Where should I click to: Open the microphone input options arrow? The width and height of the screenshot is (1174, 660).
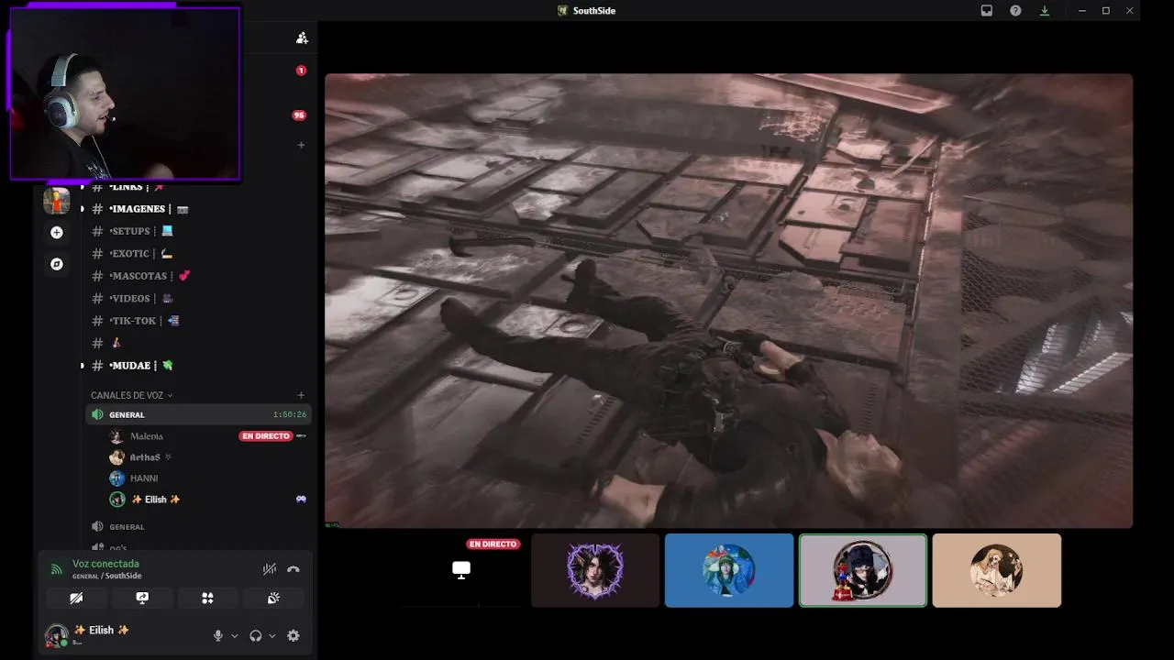click(x=235, y=636)
